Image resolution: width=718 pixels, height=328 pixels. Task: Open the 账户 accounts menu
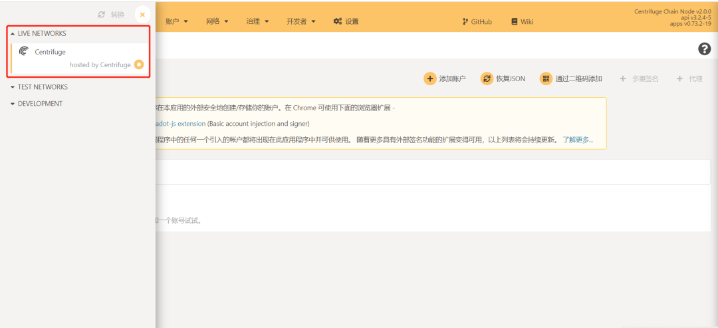pyautogui.click(x=176, y=21)
